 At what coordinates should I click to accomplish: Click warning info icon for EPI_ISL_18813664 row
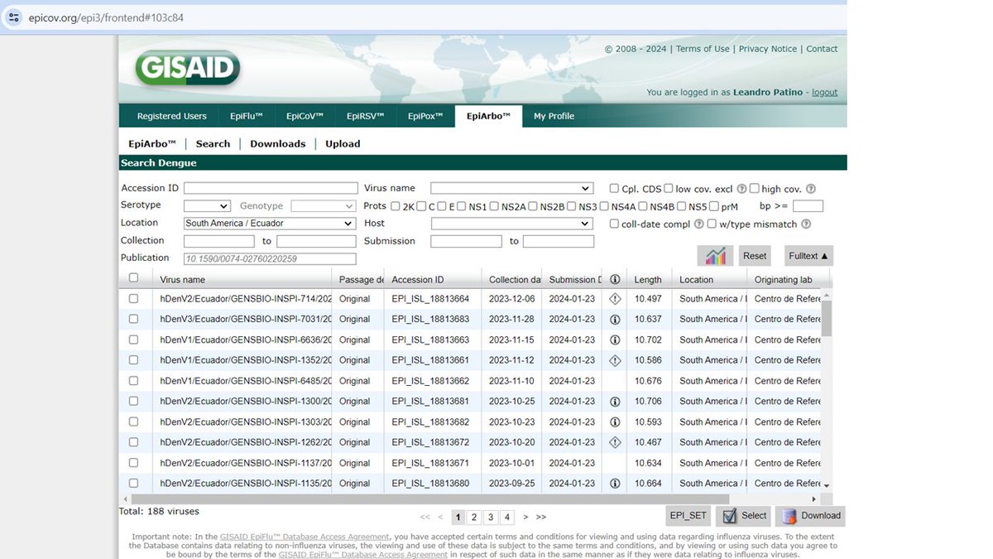tap(615, 299)
